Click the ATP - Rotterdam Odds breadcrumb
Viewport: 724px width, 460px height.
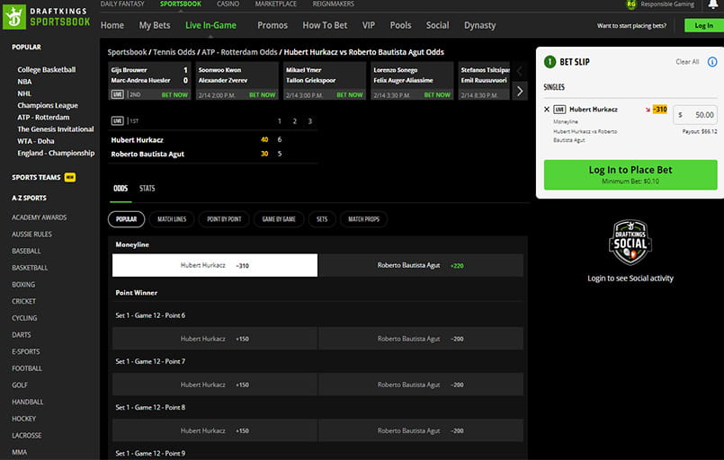239,52
